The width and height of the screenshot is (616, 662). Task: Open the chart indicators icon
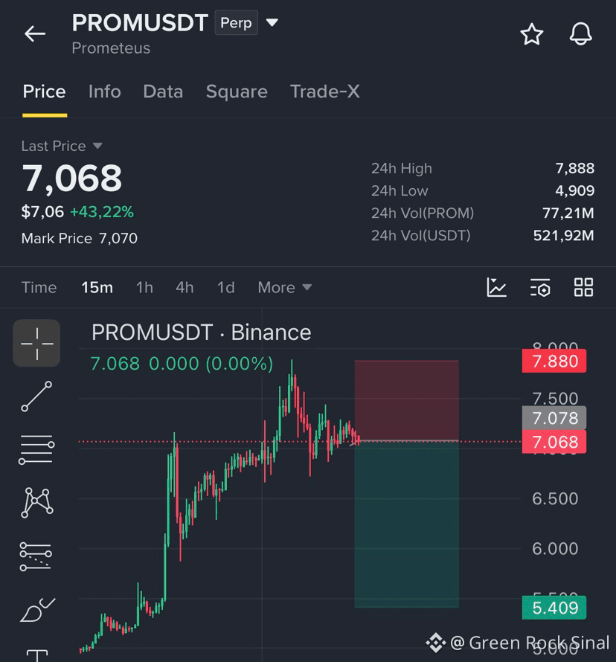point(496,288)
